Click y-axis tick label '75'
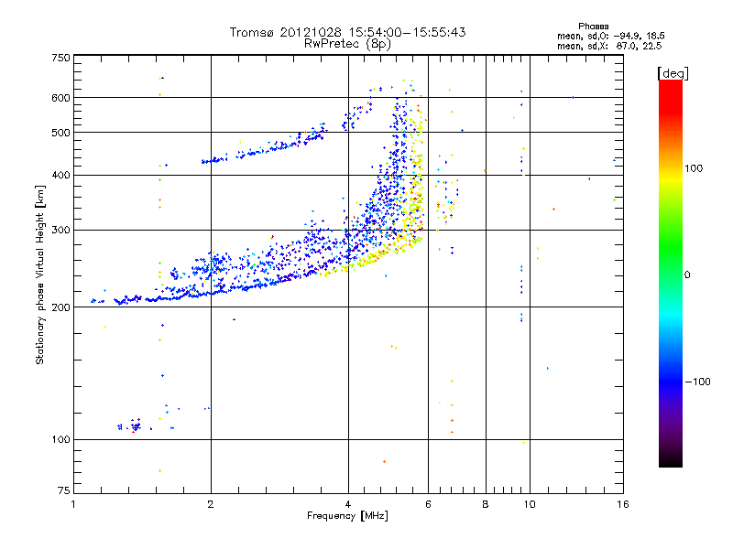The height and width of the screenshot is (549, 733). (x=64, y=490)
